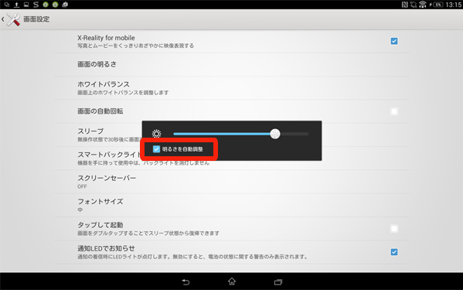463x290 pixels.
Task: Tap the recent apps navigation button
Action: 278,282
